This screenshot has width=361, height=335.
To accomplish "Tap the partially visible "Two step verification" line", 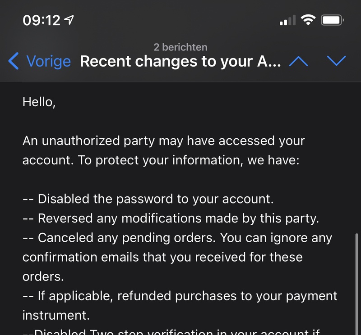I will point(171,332).
